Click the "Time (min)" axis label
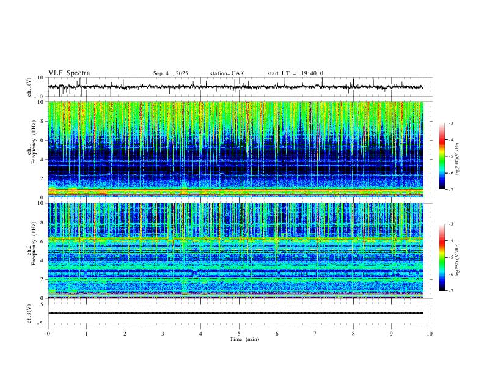 244,339
